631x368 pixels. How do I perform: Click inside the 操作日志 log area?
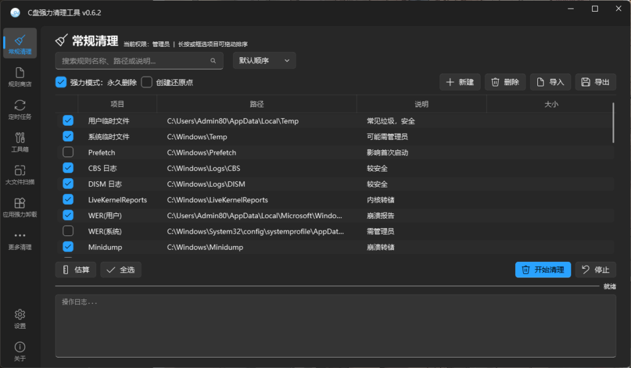coord(336,325)
